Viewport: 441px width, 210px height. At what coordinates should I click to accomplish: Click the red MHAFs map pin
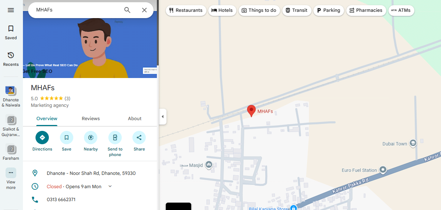(x=251, y=111)
